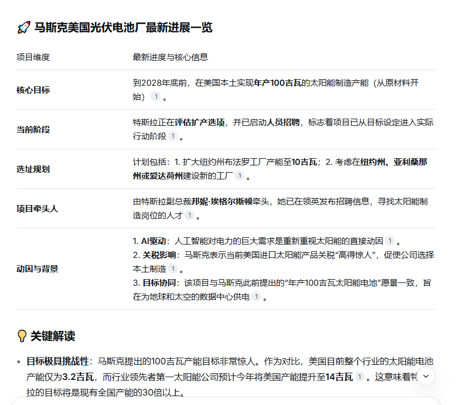Click the 当前阶段 row label
456x405 pixels.
33,129
